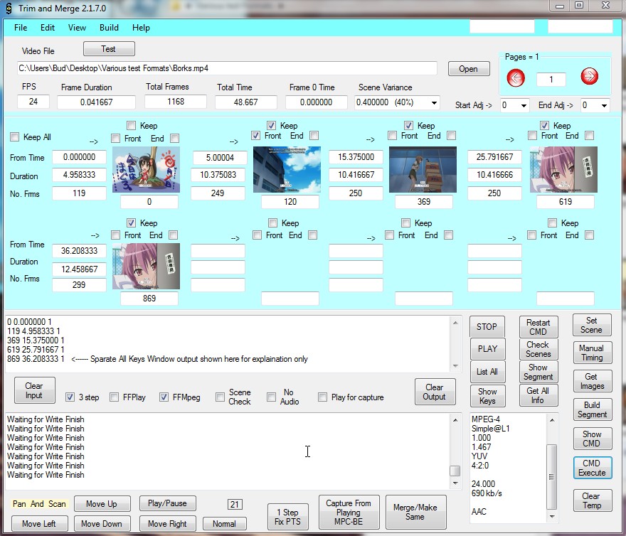626x536 pixels.
Task: Click Capture From Playing MPC-BE button
Action: (349, 512)
